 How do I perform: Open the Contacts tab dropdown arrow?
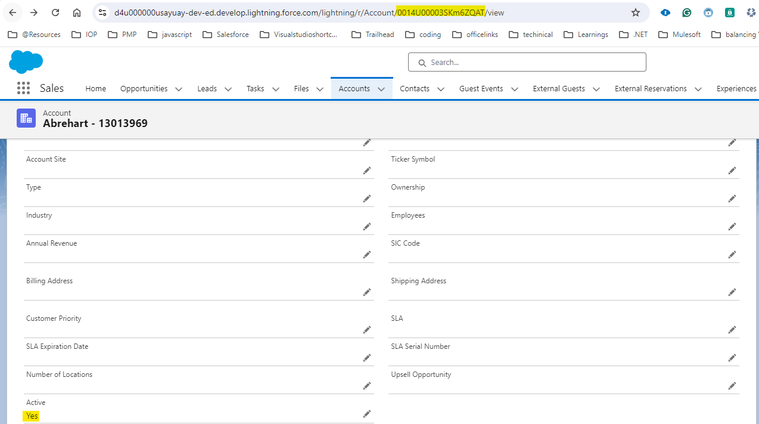(x=440, y=88)
